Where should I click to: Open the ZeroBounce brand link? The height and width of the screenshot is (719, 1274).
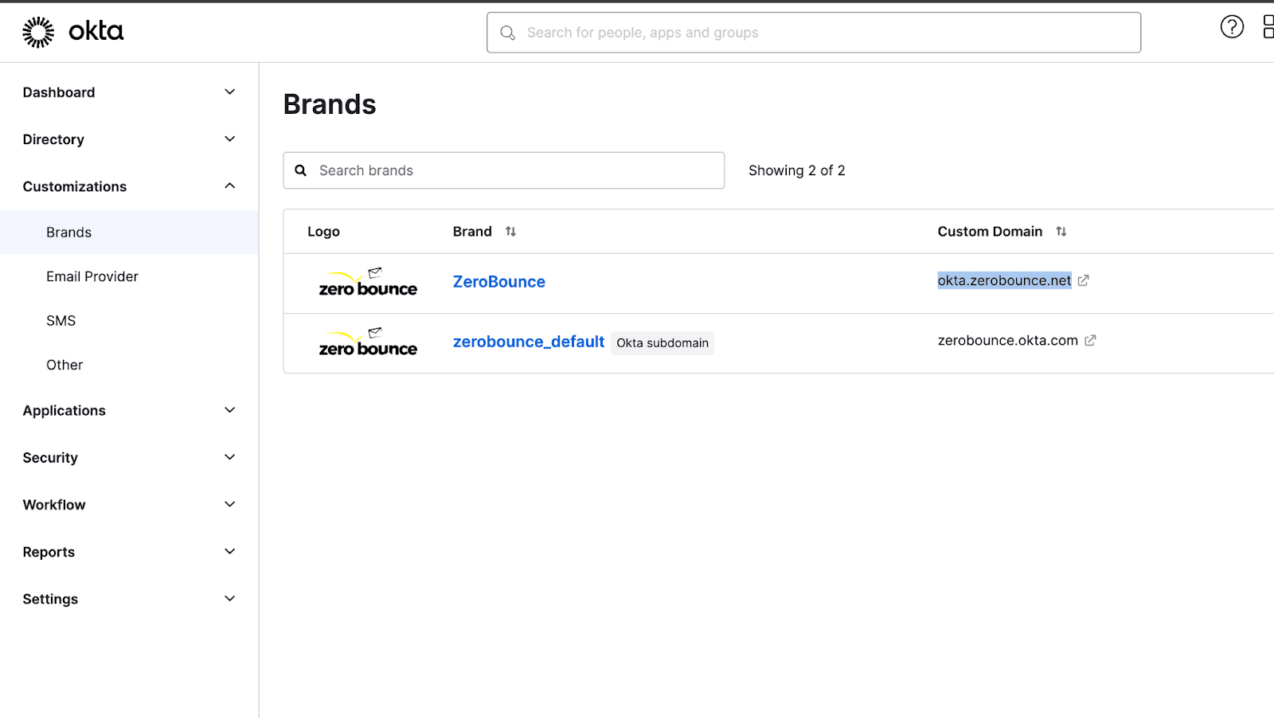(x=498, y=281)
